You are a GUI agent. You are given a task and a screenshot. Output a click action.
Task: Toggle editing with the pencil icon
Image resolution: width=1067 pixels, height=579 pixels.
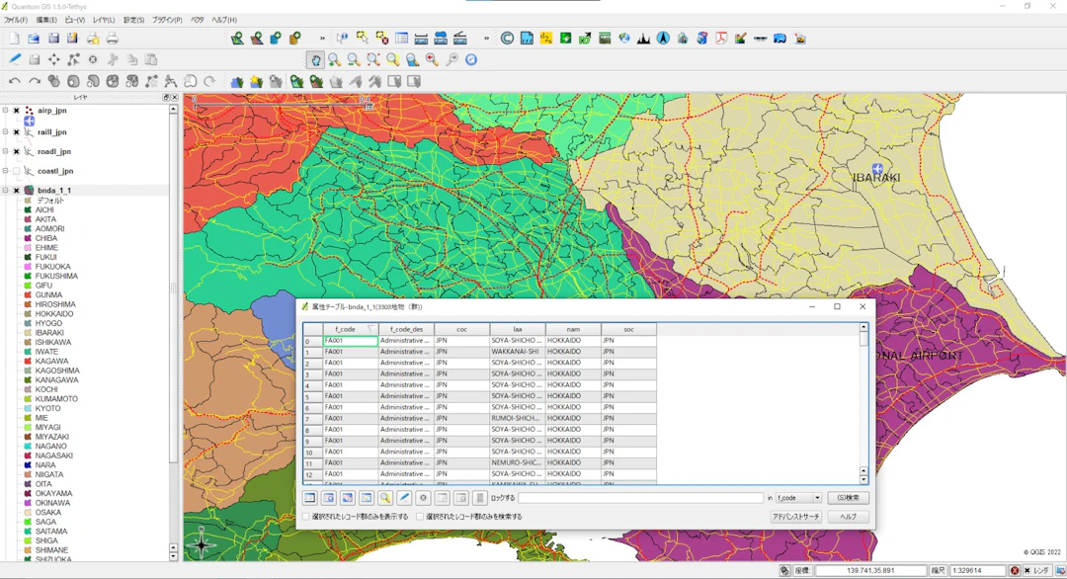[x=14, y=60]
